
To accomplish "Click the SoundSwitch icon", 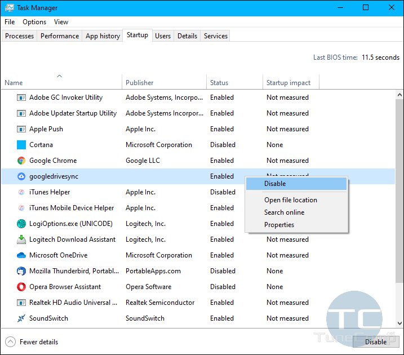I will (x=21, y=318).
